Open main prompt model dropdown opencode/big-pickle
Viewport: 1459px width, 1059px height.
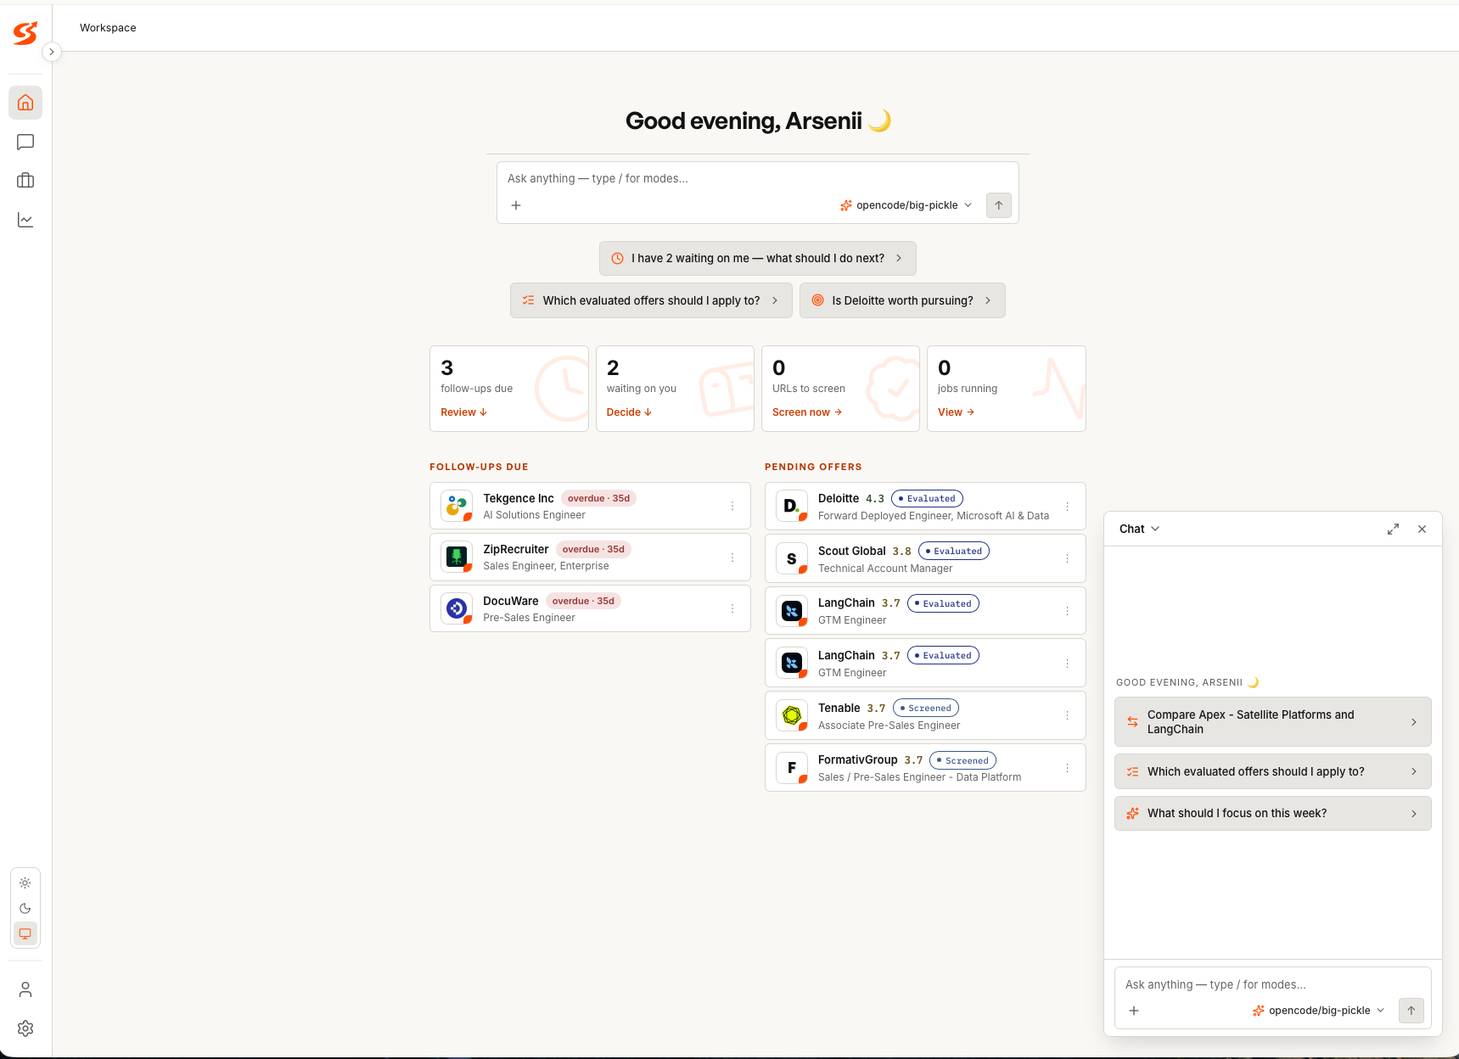[x=906, y=205]
